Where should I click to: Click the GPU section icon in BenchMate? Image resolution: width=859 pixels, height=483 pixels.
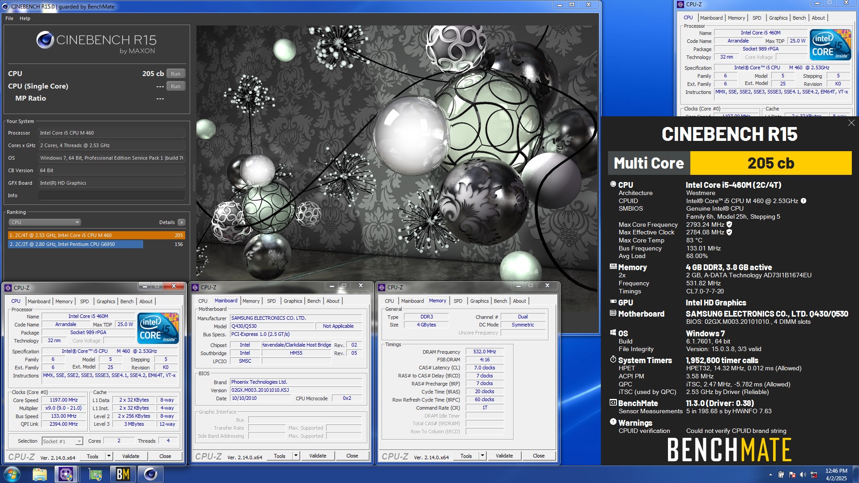pos(613,302)
